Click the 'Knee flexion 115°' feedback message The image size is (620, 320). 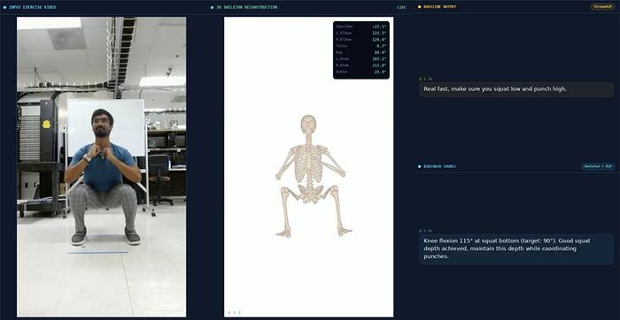pos(516,248)
